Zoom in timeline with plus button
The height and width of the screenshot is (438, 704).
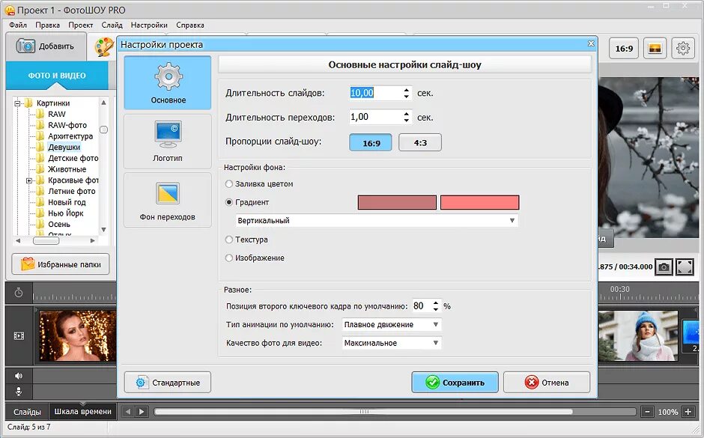click(688, 412)
